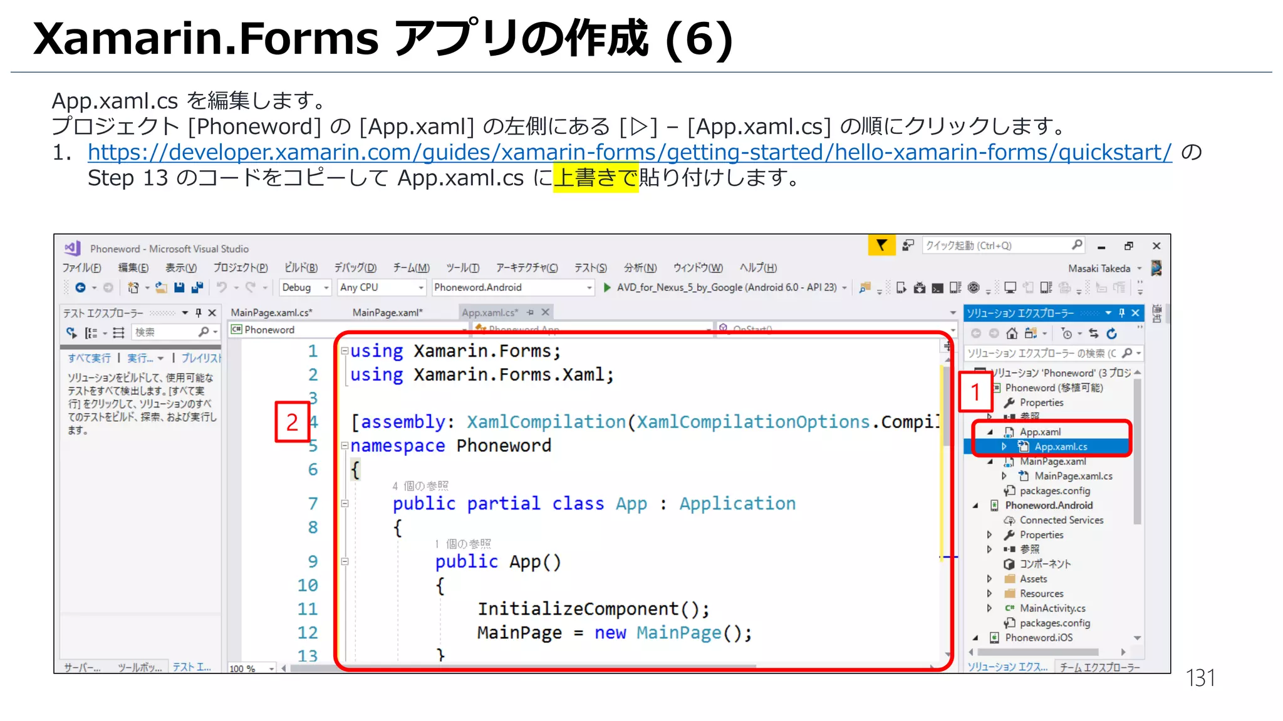This screenshot has height=721, width=1283.
Task: Click the Quick Launch search box
Action: (x=1004, y=245)
